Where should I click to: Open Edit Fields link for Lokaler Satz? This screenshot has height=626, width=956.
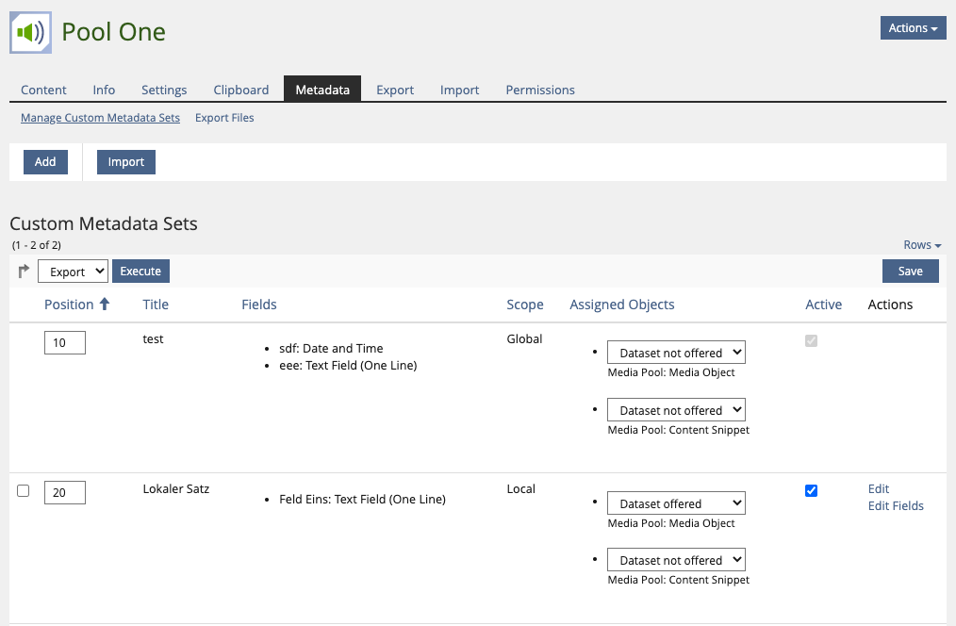tap(895, 506)
